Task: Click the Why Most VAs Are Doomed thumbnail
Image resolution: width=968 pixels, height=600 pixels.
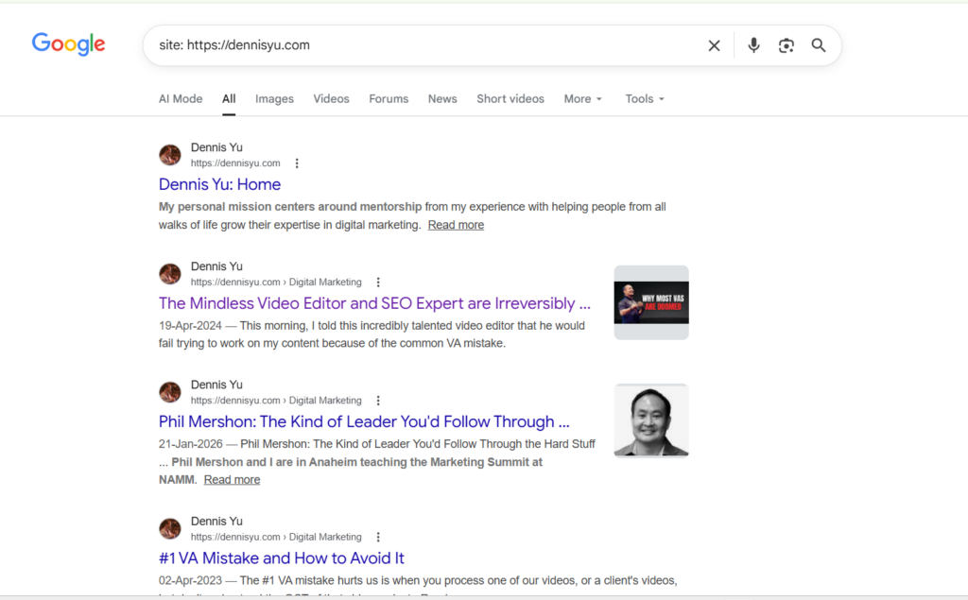Action: tap(651, 302)
